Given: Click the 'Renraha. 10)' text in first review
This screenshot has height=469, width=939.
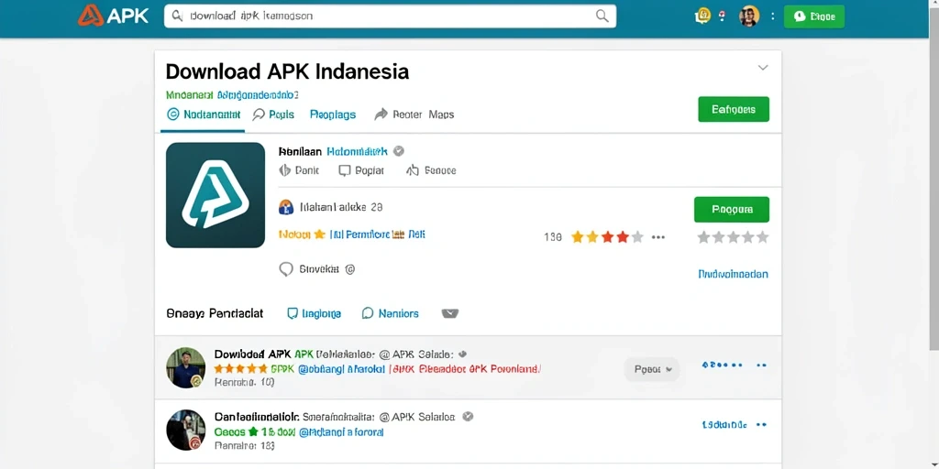Looking at the screenshot, I should click(244, 383).
